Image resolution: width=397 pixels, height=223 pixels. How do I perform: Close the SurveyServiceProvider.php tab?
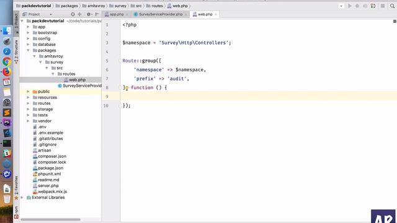tap(186, 15)
